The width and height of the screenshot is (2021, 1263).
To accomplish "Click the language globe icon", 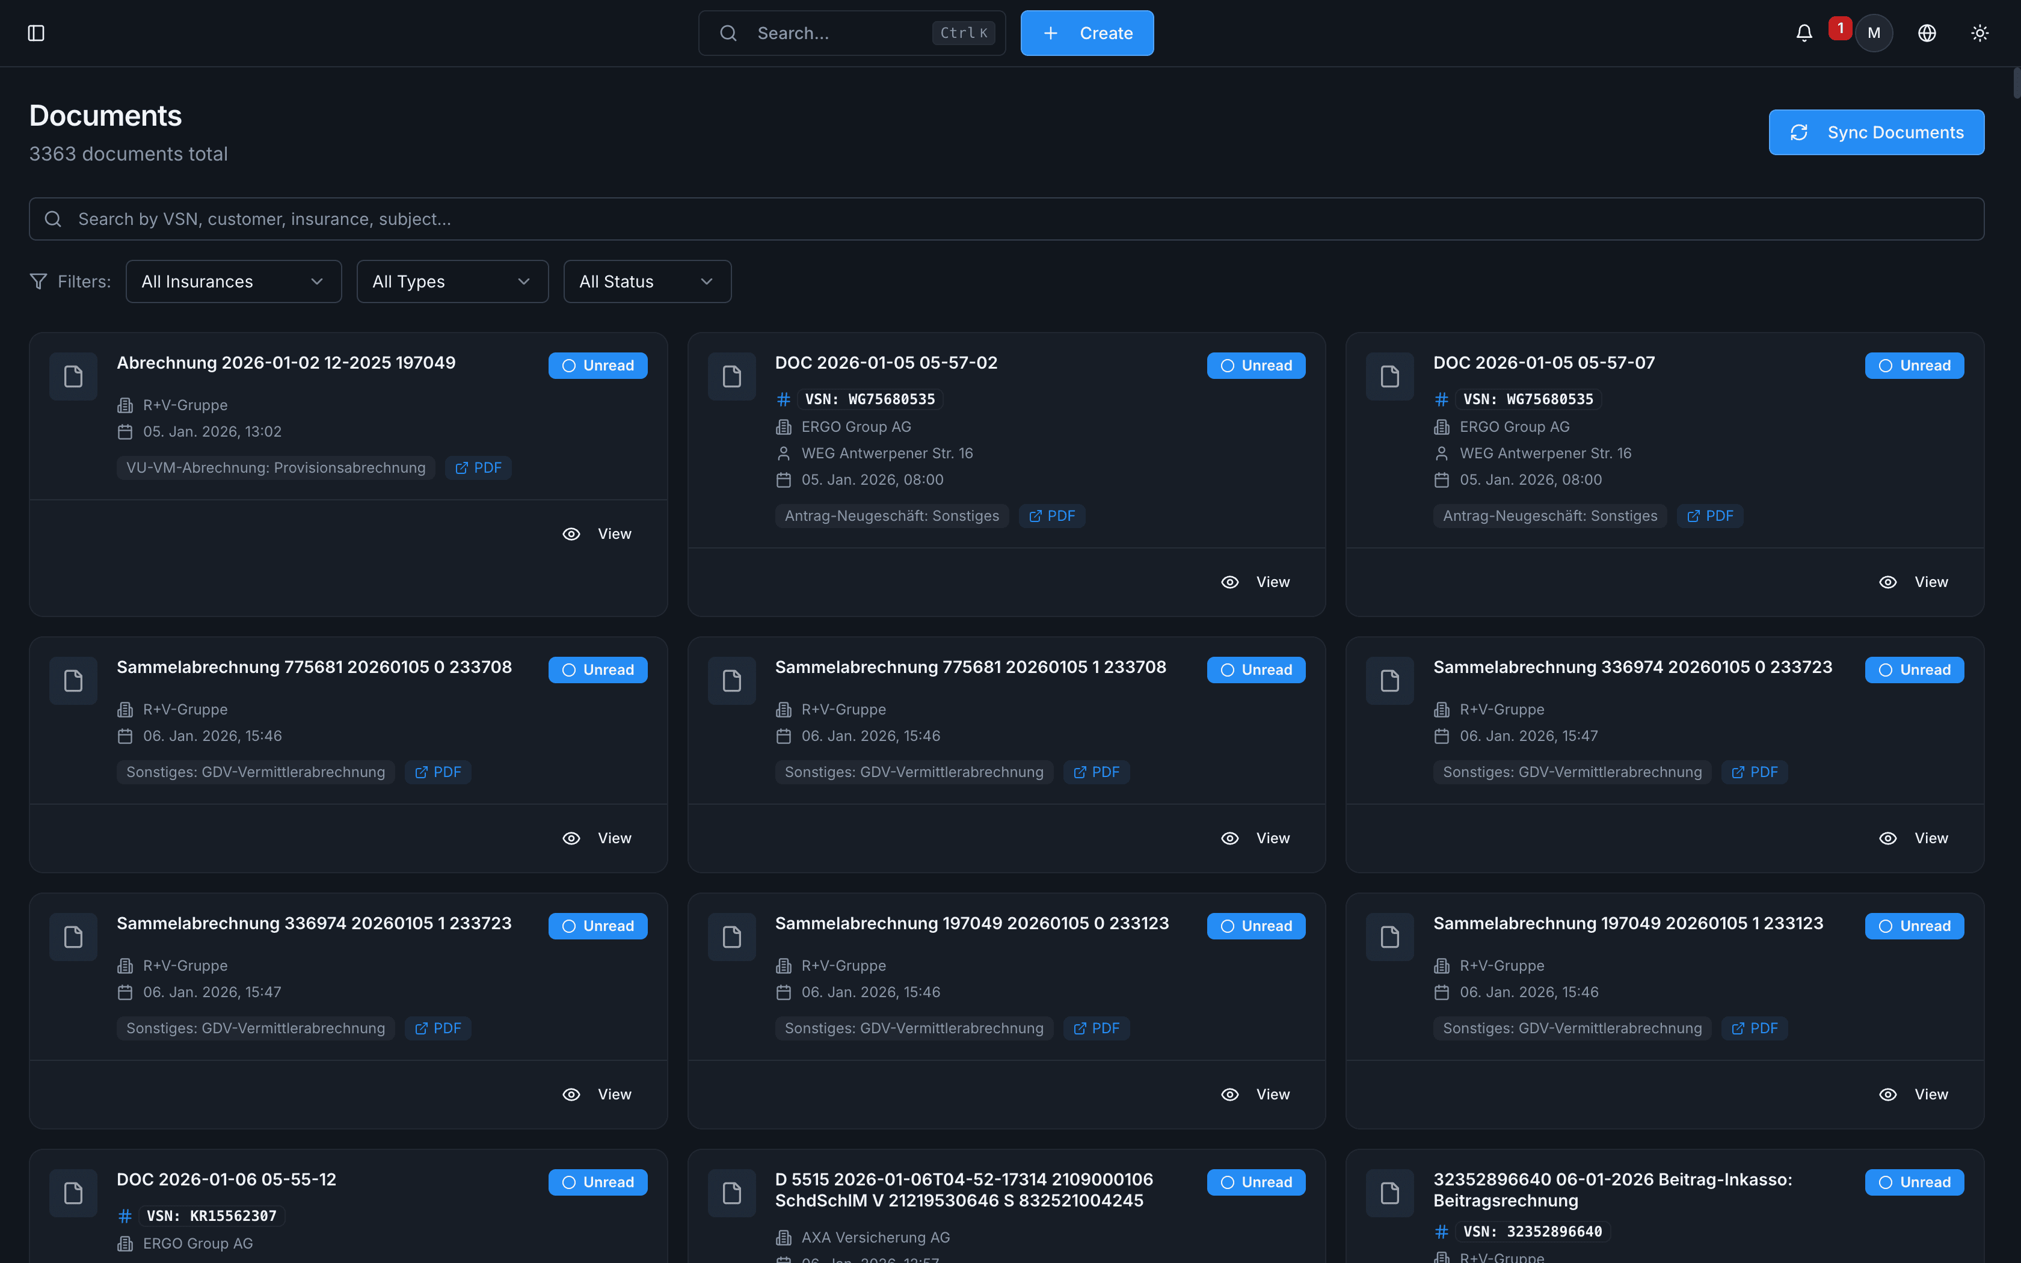I will click(1927, 34).
